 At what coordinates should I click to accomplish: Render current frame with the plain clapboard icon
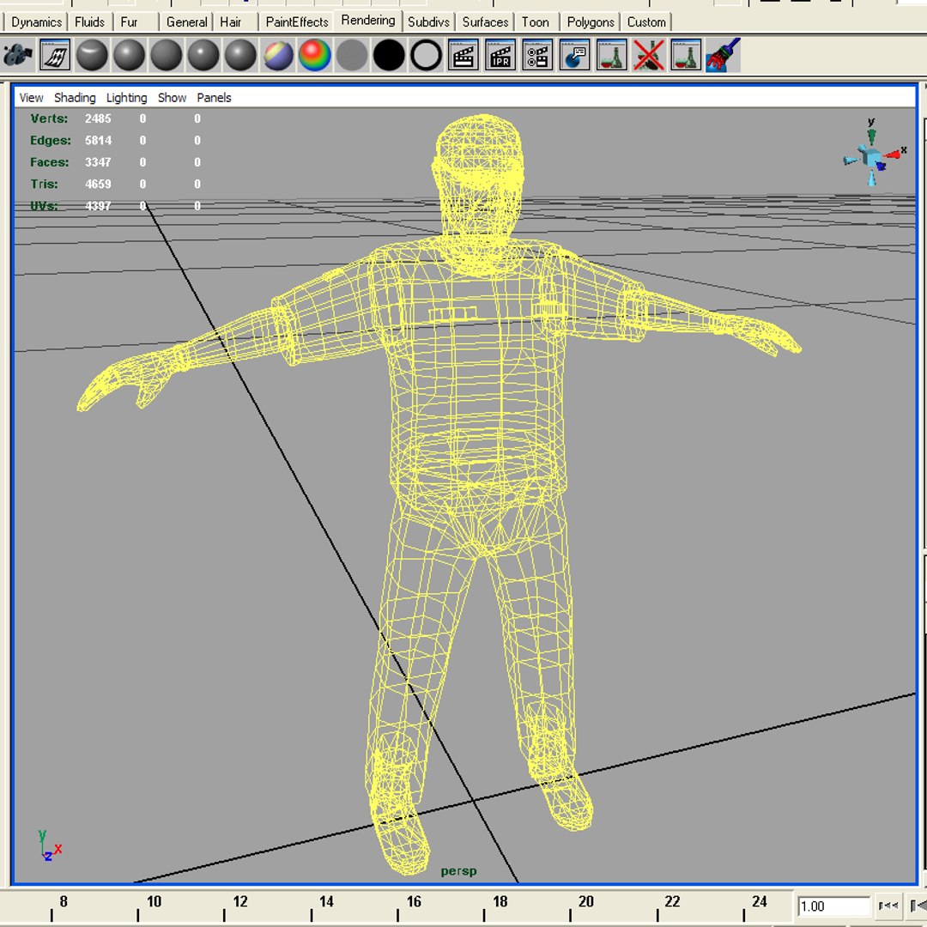click(x=463, y=56)
